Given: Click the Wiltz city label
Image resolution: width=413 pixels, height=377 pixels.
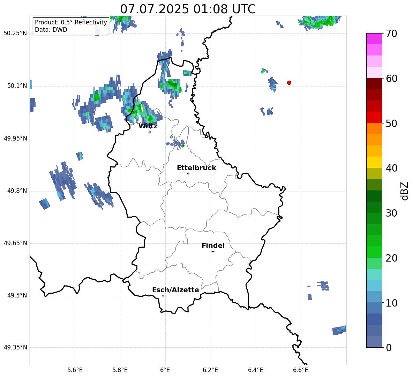Looking at the screenshot, I should (148, 126).
